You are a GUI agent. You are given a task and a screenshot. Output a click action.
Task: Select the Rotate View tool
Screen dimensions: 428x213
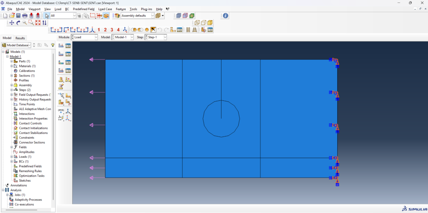click(18, 23)
